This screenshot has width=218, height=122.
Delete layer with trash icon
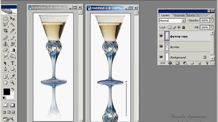[x=207, y=63]
